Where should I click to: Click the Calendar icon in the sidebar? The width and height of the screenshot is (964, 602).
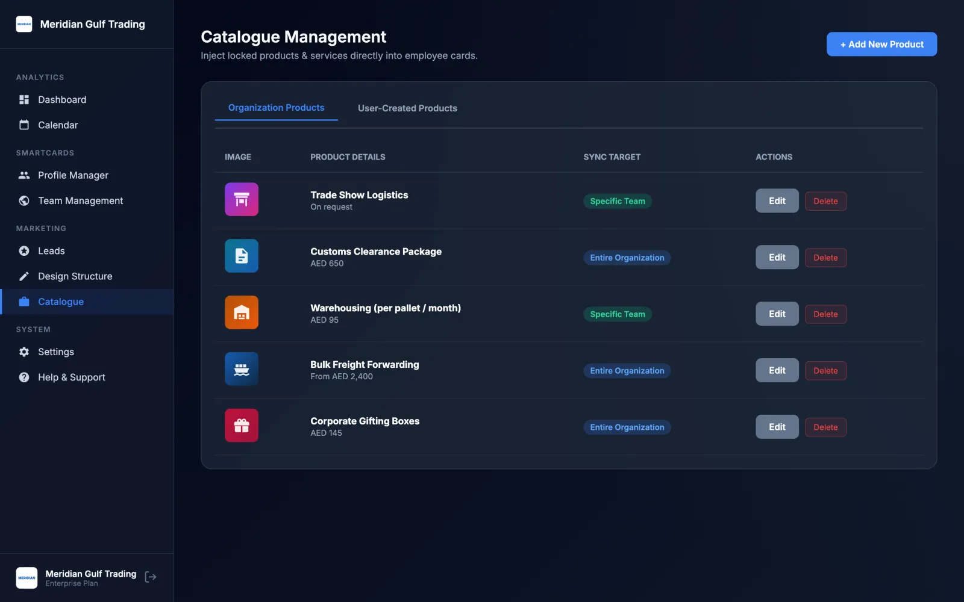(24, 125)
